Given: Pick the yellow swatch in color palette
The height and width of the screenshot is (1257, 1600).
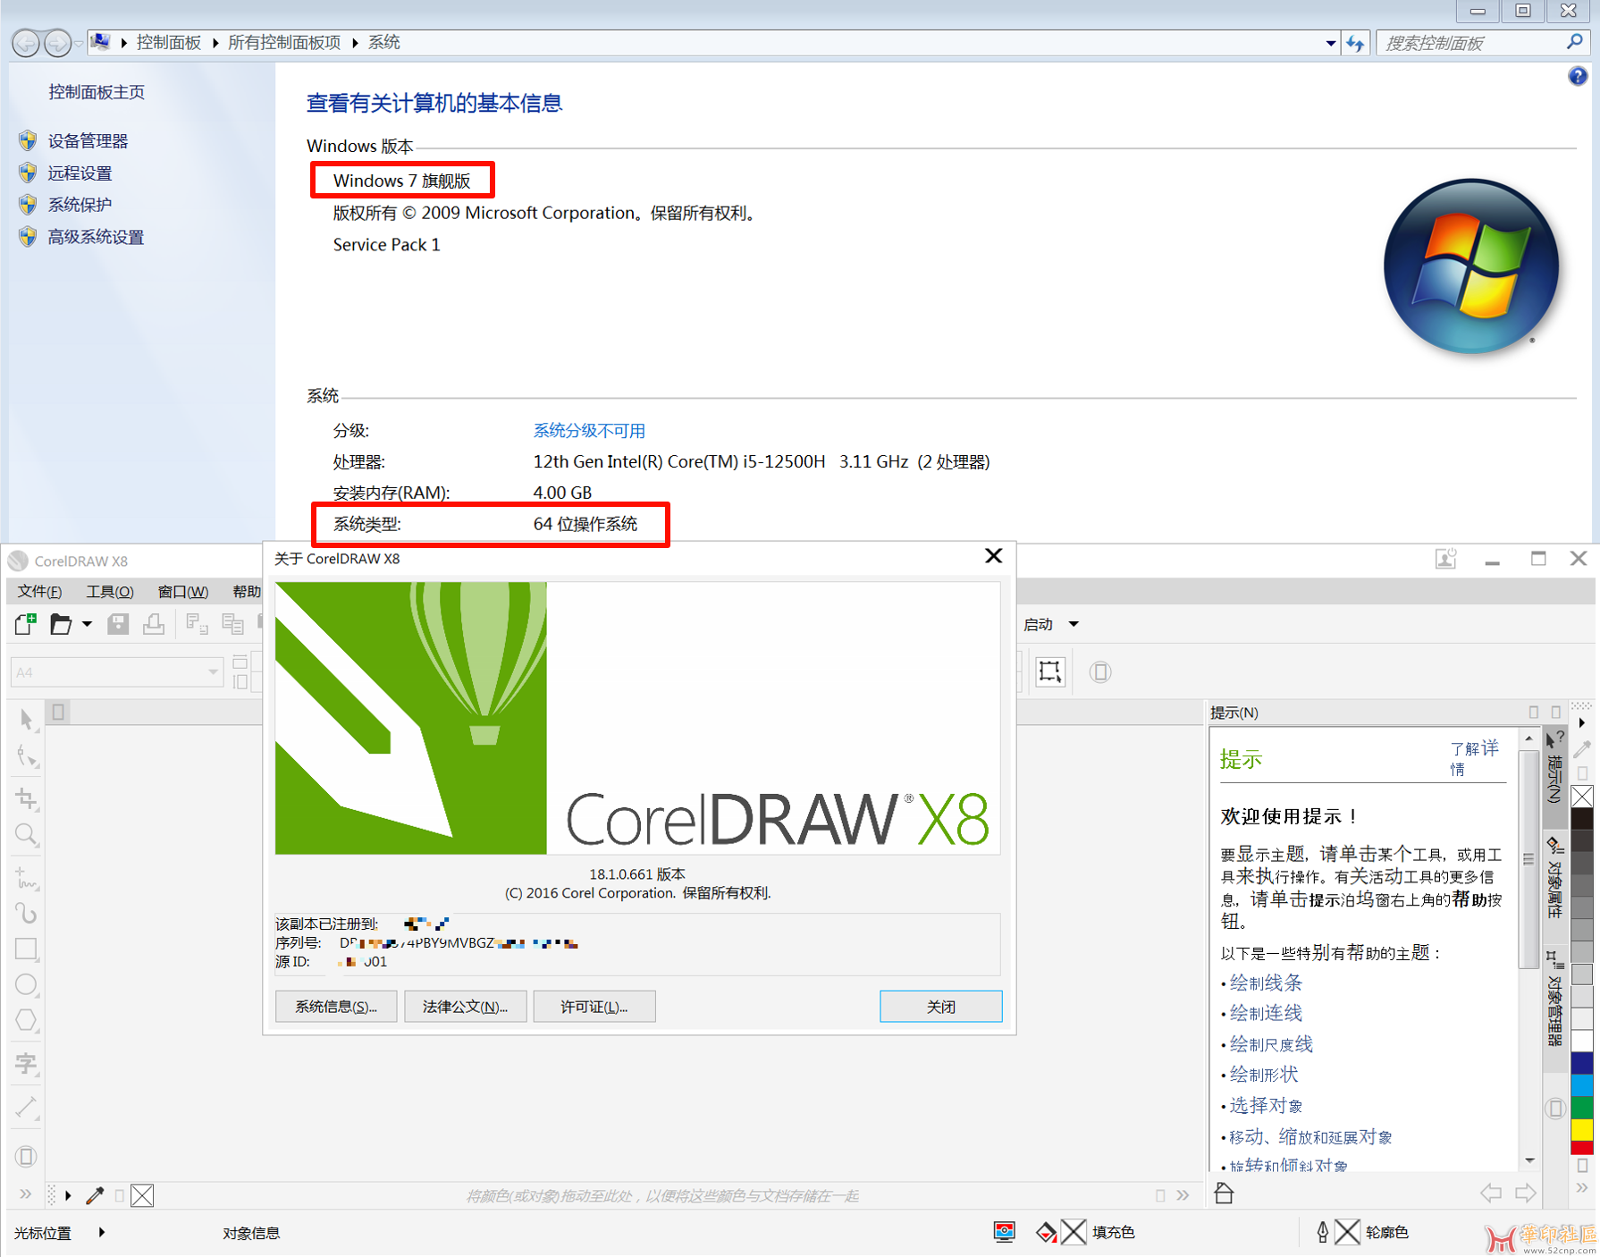Looking at the screenshot, I should pos(1582,1130).
